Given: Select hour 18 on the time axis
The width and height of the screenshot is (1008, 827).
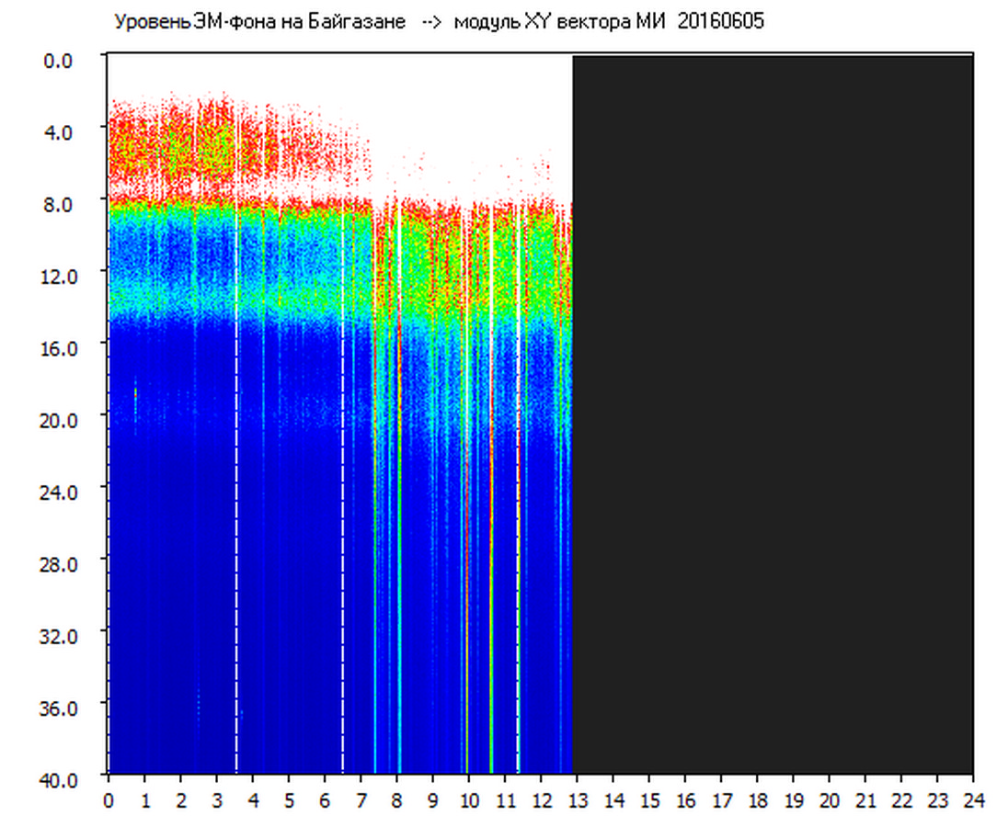Looking at the screenshot, I should point(757,800).
